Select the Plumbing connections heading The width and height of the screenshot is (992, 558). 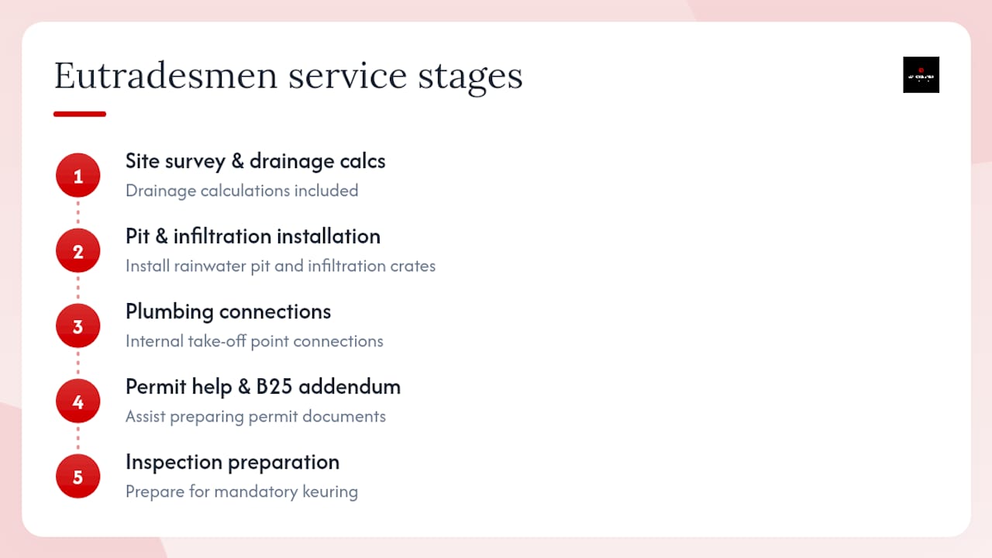(228, 312)
